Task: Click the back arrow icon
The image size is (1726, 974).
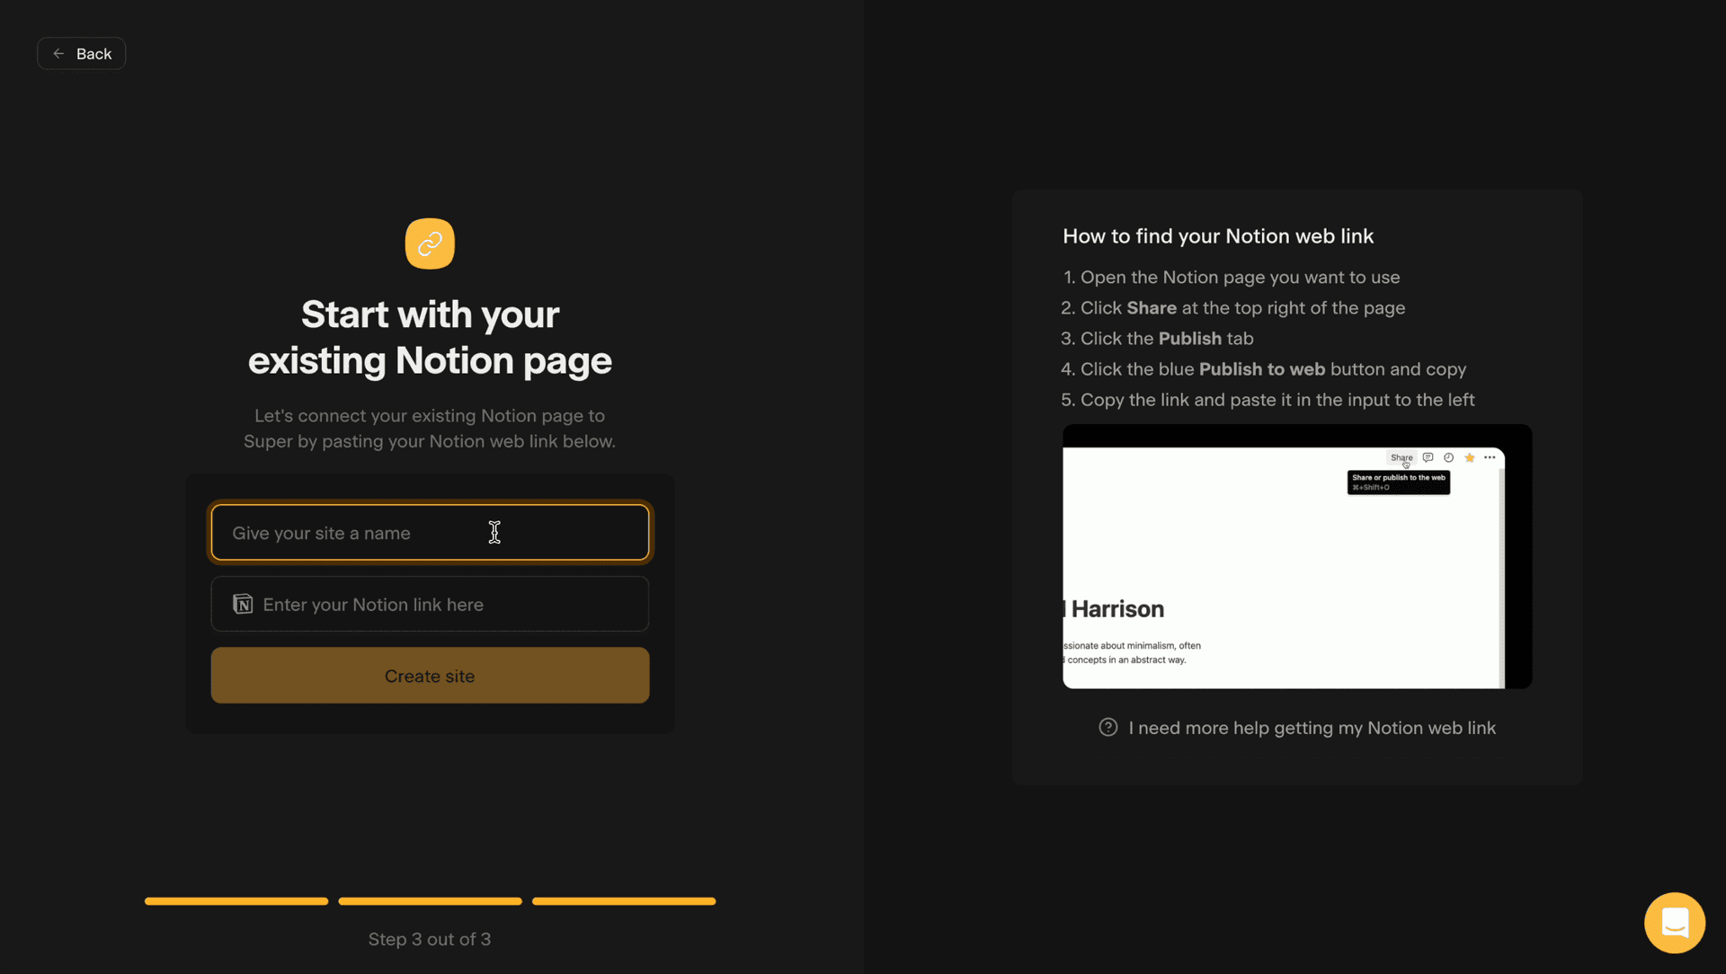Action: pyautogui.click(x=58, y=54)
